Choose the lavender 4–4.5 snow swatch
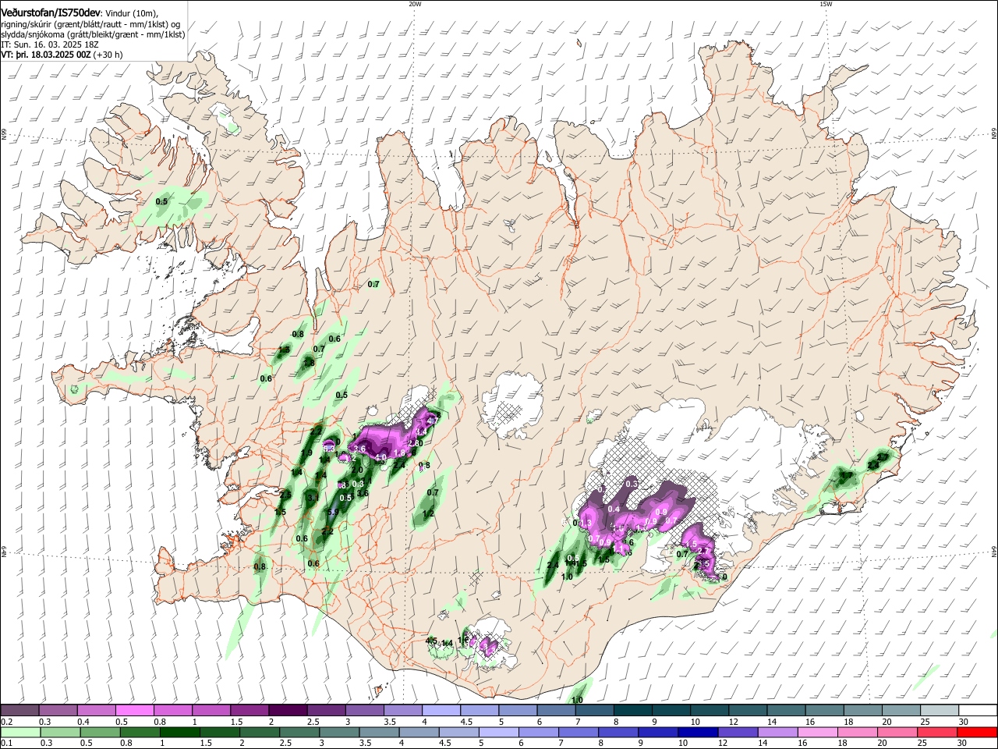The width and height of the screenshot is (998, 749). click(441, 710)
